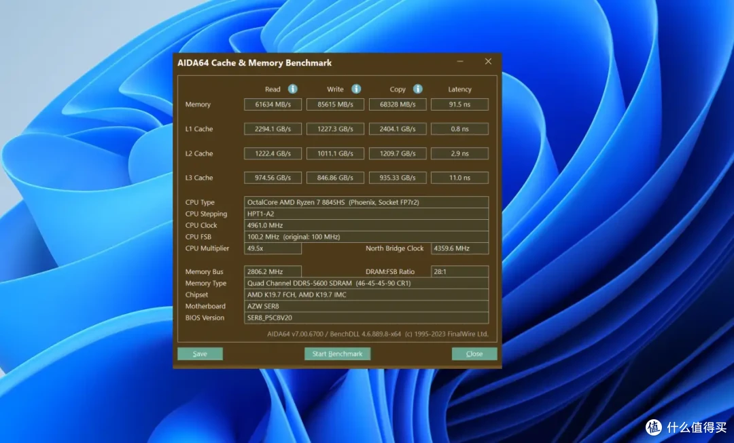Click the L2 Cache row label
Viewport: 734px width, 443px height.
pos(199,153)
